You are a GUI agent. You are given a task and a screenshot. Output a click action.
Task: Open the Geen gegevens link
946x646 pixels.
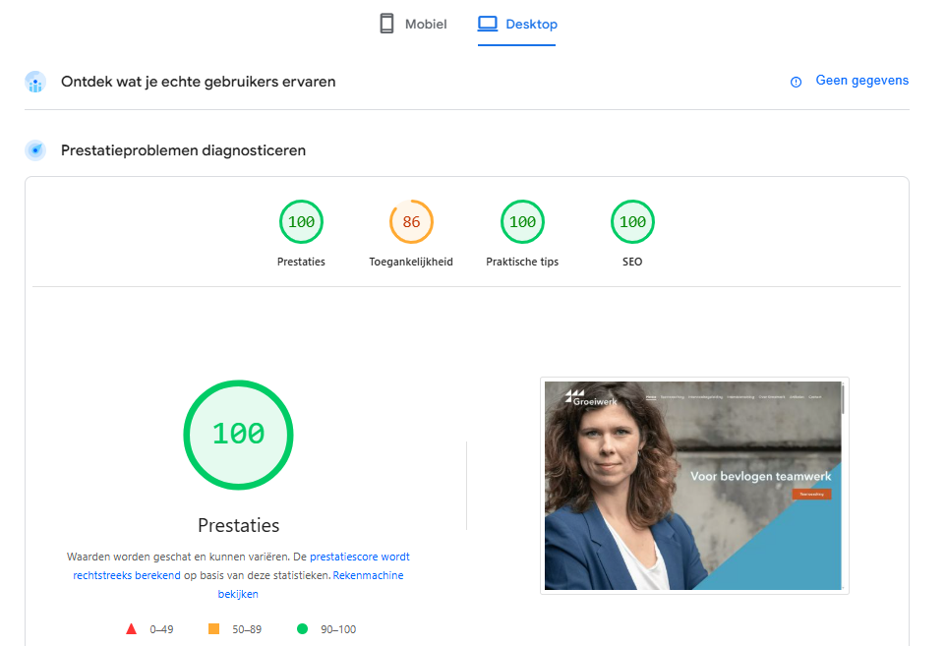tap(861, 81)
